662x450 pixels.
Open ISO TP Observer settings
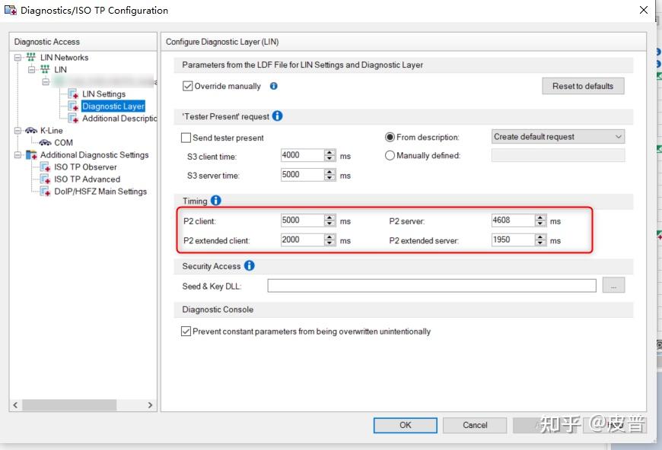point(85,167)
